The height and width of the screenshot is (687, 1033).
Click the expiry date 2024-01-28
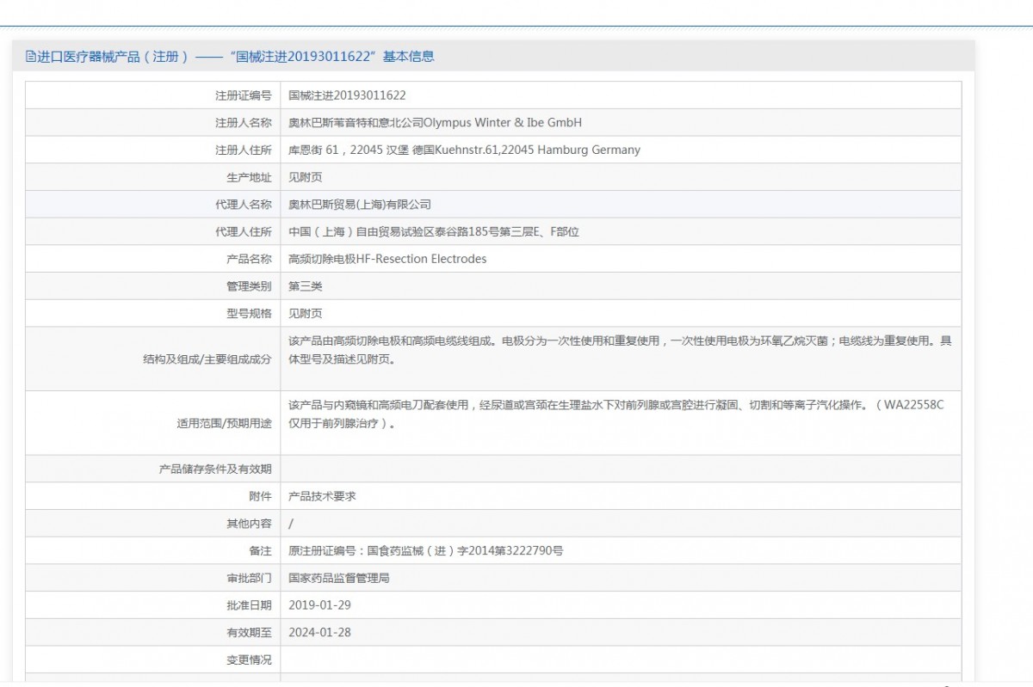319,633
